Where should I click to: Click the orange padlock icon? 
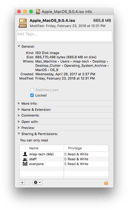[x=106, y=182]
